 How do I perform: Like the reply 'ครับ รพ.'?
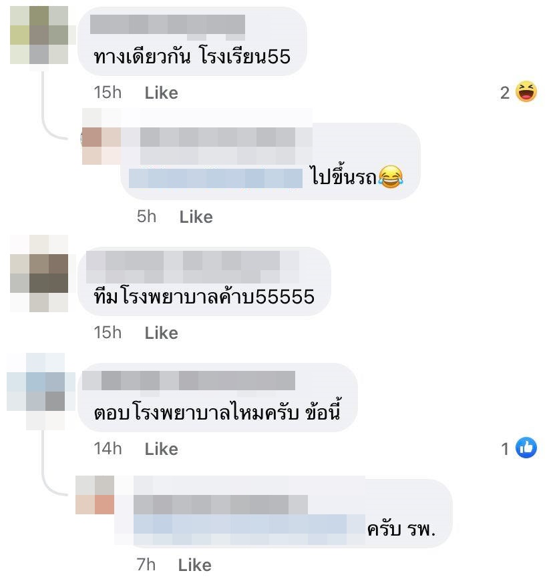pyautogui.click(x=195, y=565)
